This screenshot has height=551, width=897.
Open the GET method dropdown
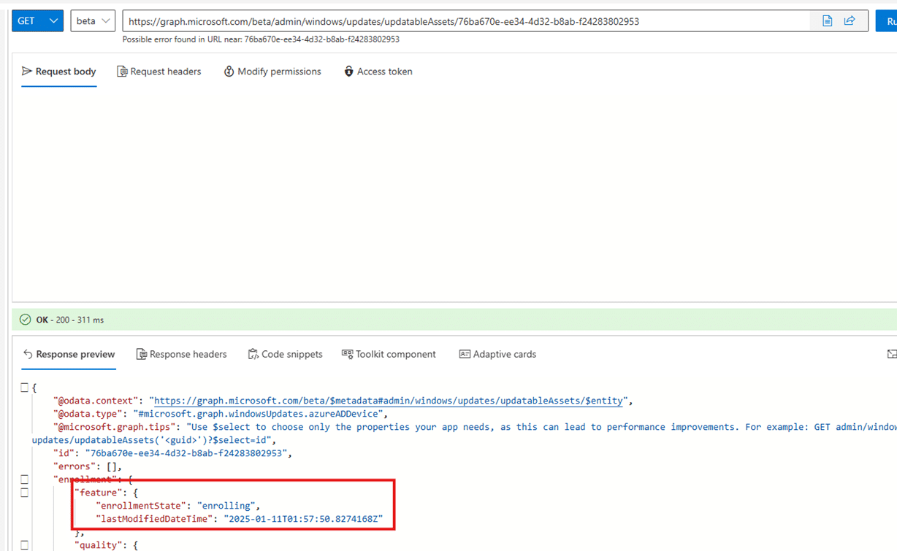[37, 20]
